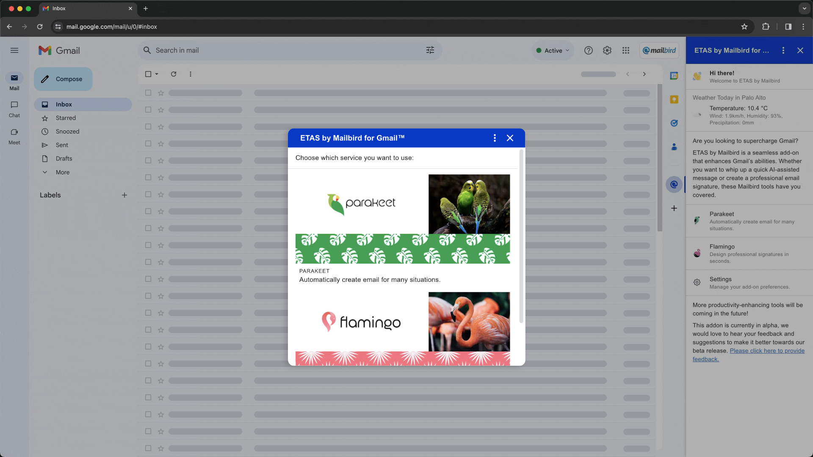Open the Active status dropdown
The width and height of the screenshot is (813, 457).
[553, 50]
